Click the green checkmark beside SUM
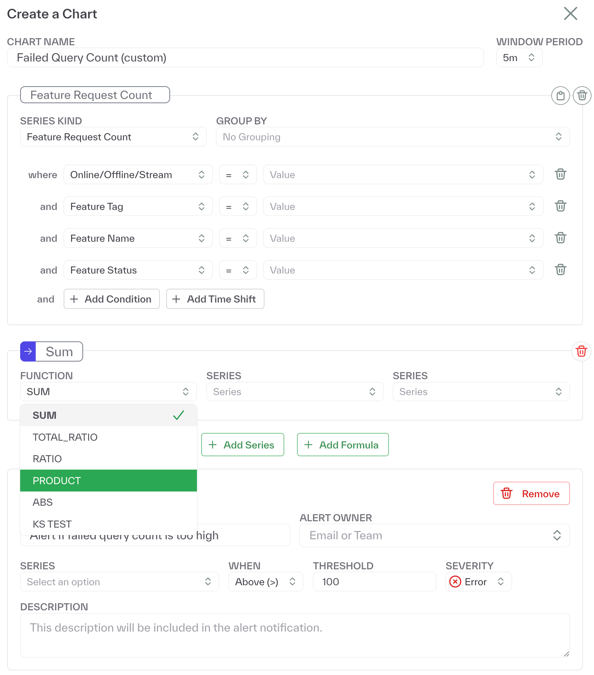 pyautogui.click(x=179, y=415)
